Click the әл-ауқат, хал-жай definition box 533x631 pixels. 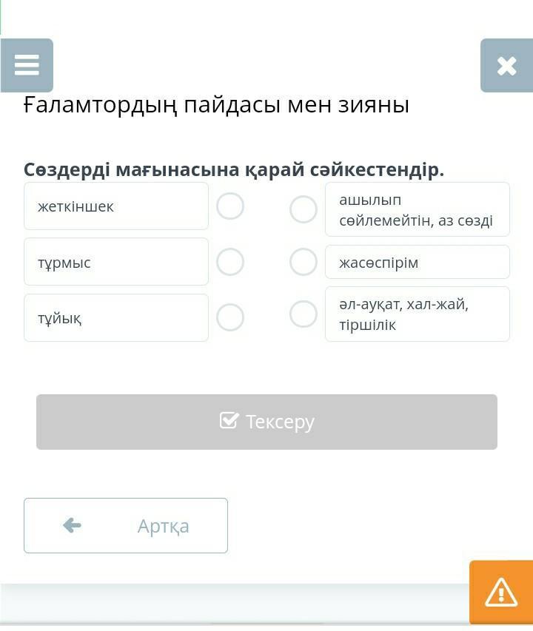418,314
